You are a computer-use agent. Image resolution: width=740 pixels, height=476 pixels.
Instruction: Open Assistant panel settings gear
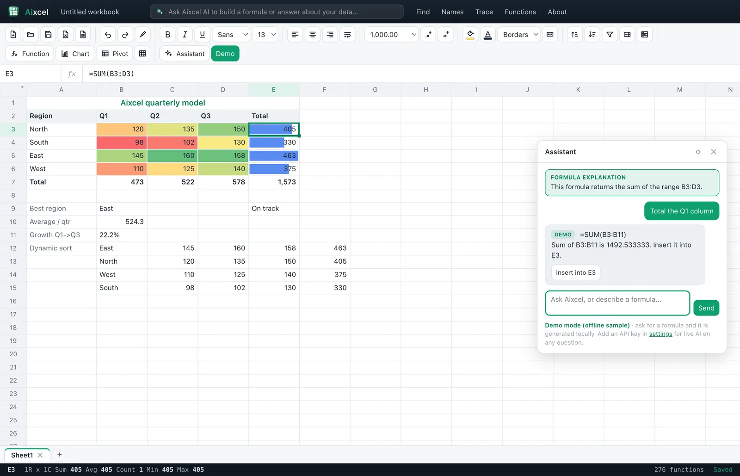[698, 152]
